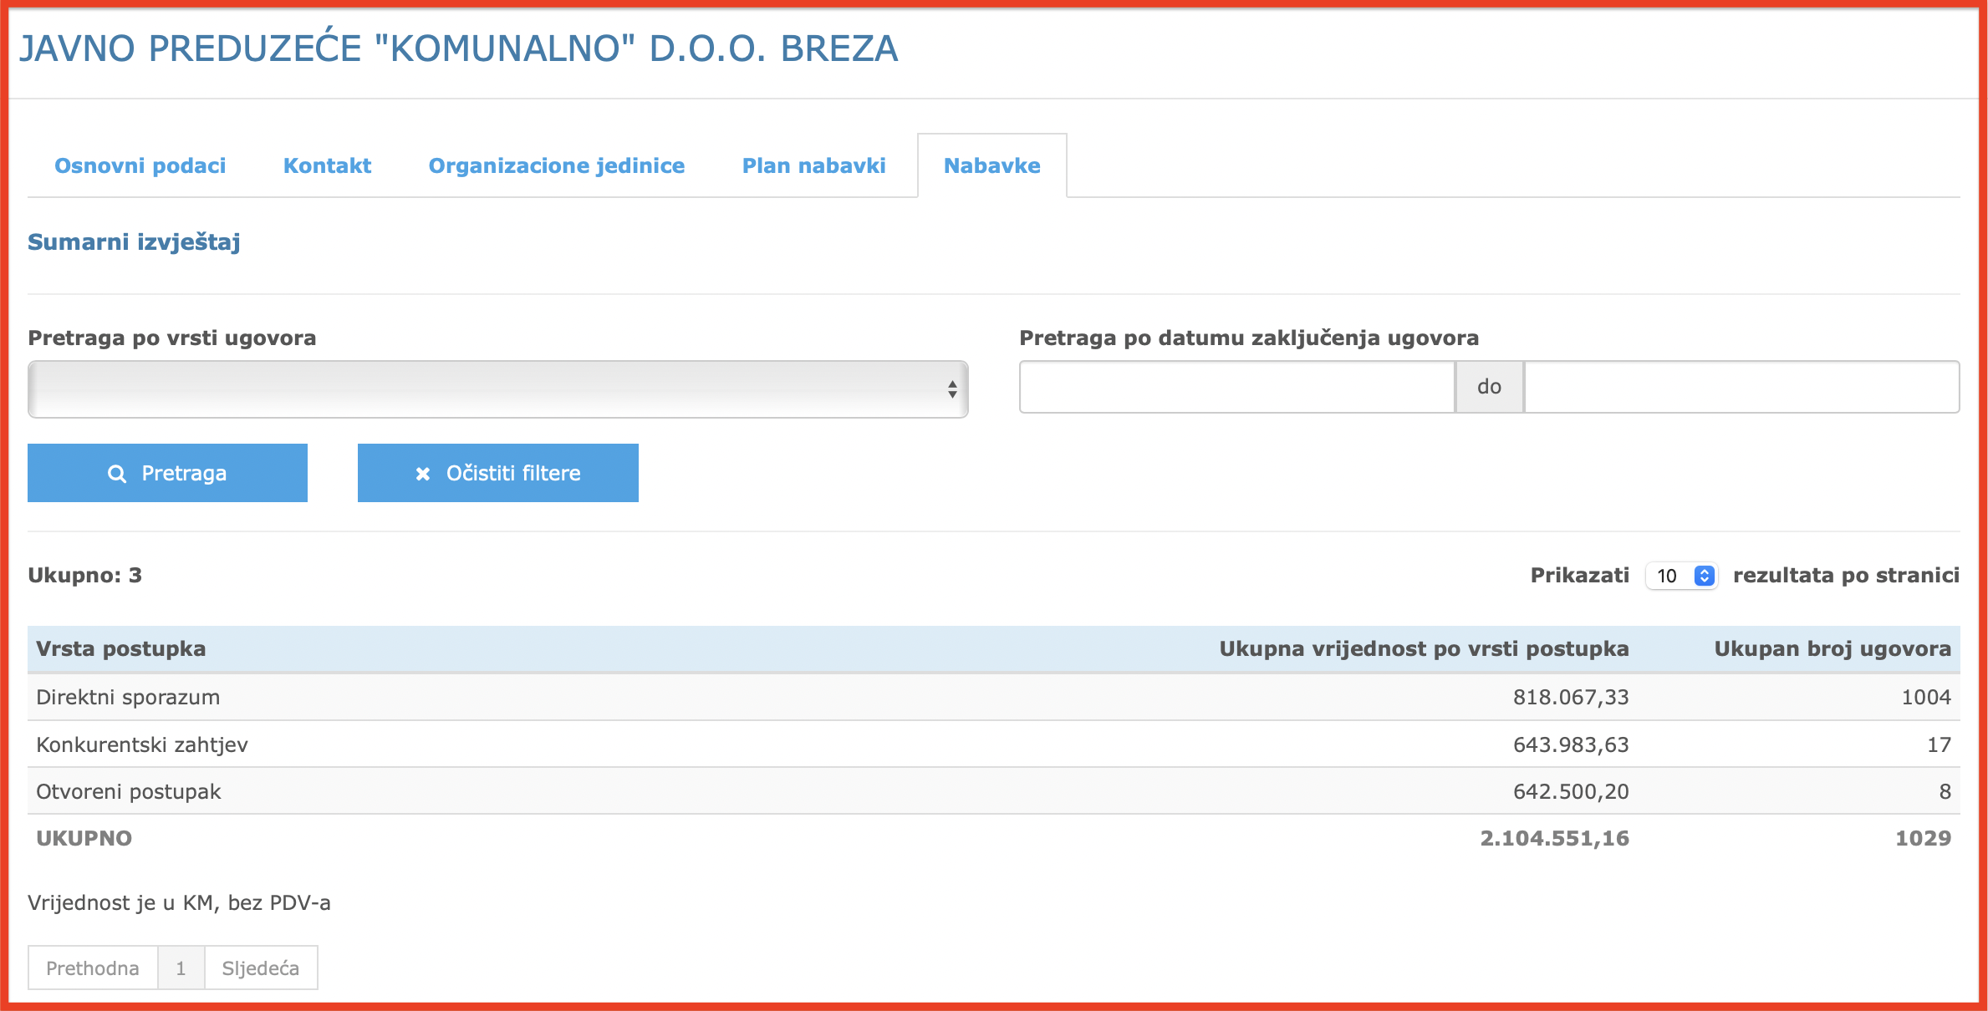The height and width of the screenshot is (1011, 1988).
Task: Switch to the Kontakt tab
Action: coord(327,165)
